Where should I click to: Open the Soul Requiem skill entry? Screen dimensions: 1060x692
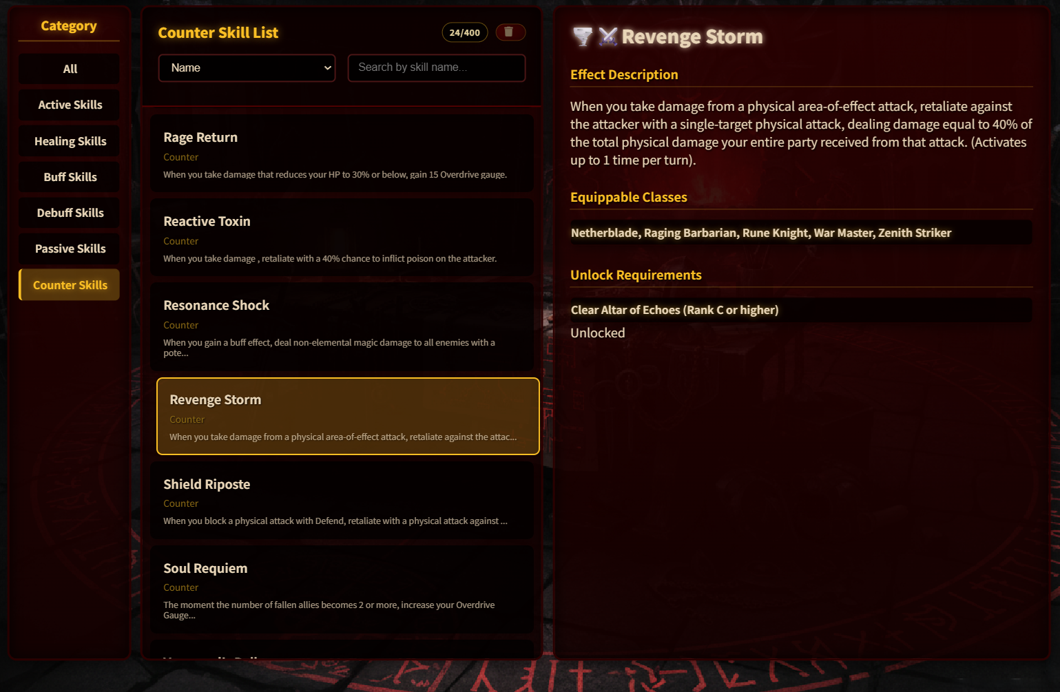pyautogui.click(x=342, y=590)
